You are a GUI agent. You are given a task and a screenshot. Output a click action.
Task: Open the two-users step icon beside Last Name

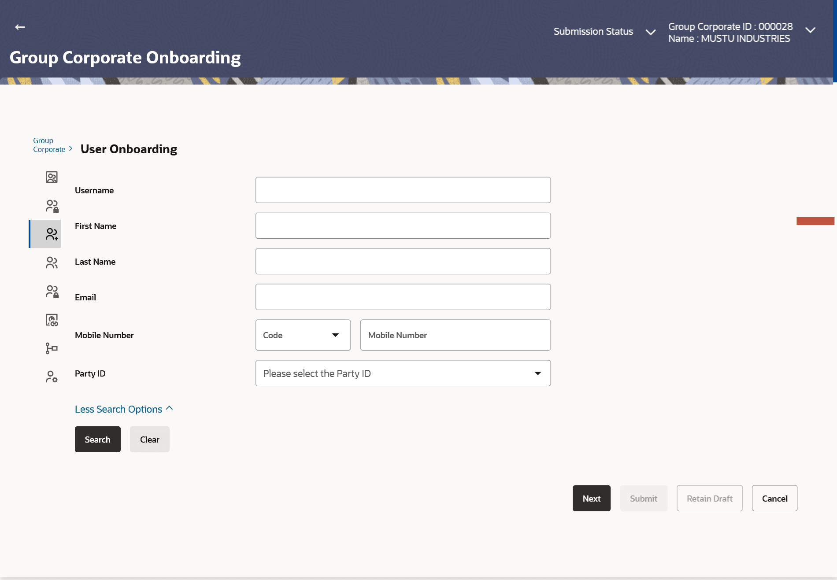pyautogui.click(x=52, y=263)
